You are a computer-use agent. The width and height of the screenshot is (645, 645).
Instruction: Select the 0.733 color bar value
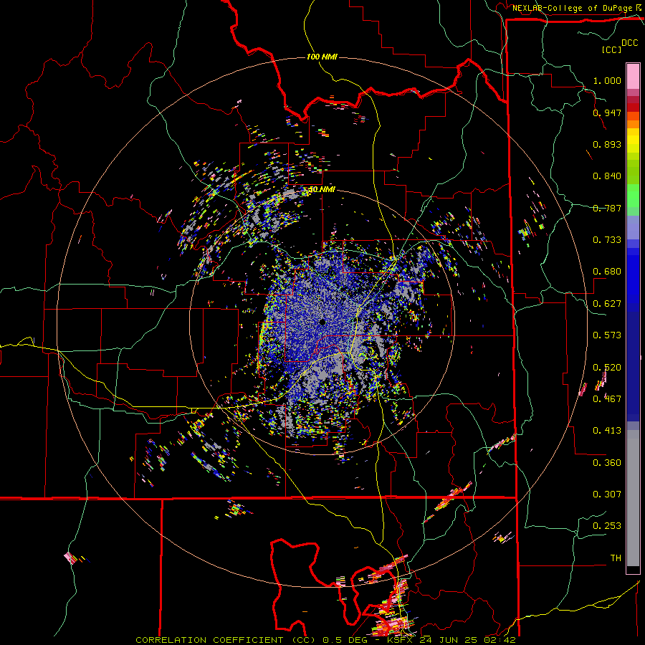pos(607,240)
